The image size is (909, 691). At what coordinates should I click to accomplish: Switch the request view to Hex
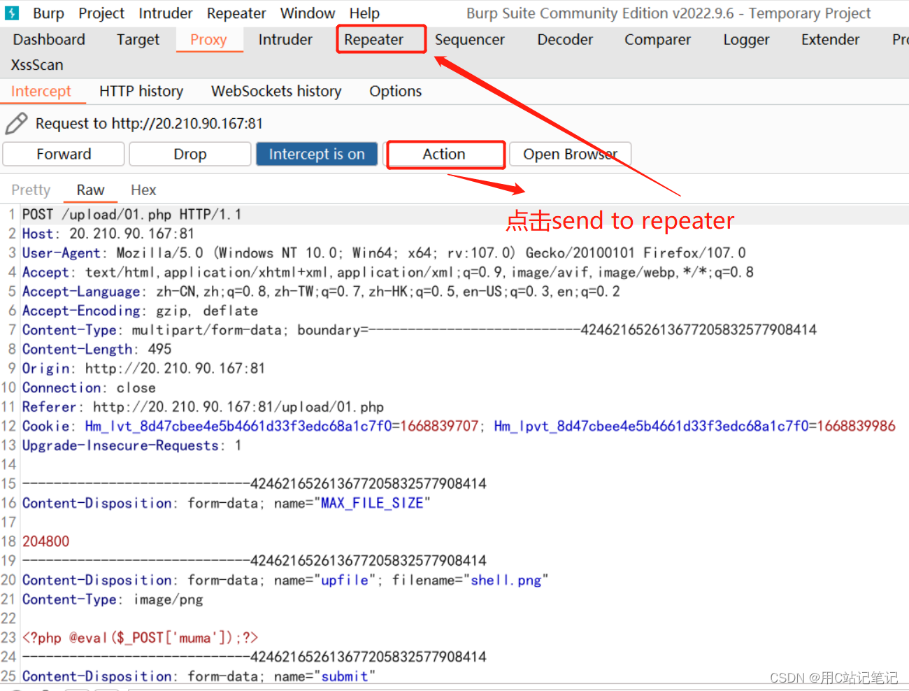coord(143,190)
